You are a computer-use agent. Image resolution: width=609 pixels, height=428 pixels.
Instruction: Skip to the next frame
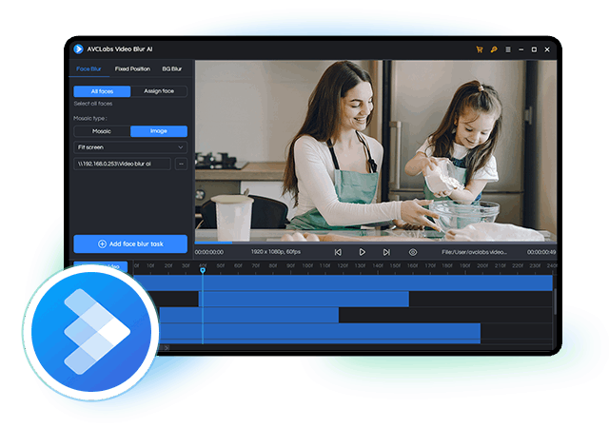386,252
